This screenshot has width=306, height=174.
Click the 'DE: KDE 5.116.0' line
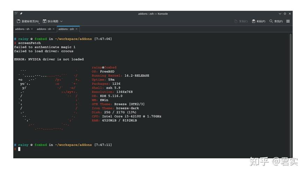(x=107, y=96)
